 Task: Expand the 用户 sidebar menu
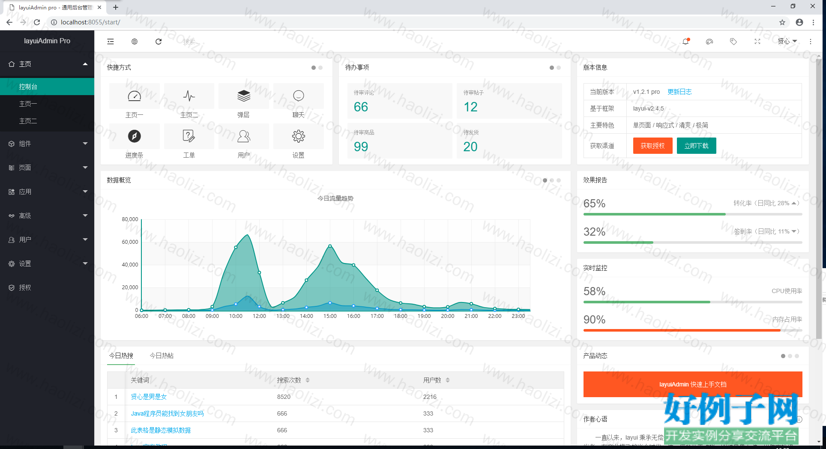47,239
